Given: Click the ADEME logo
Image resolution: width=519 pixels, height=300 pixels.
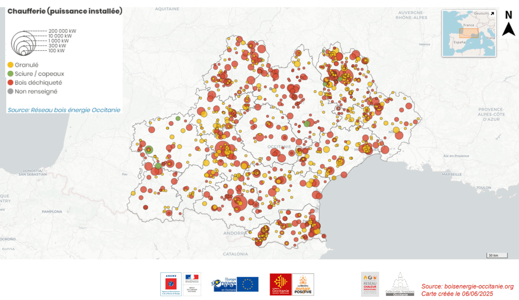Looking at the screenshot, I should point(171,284).
